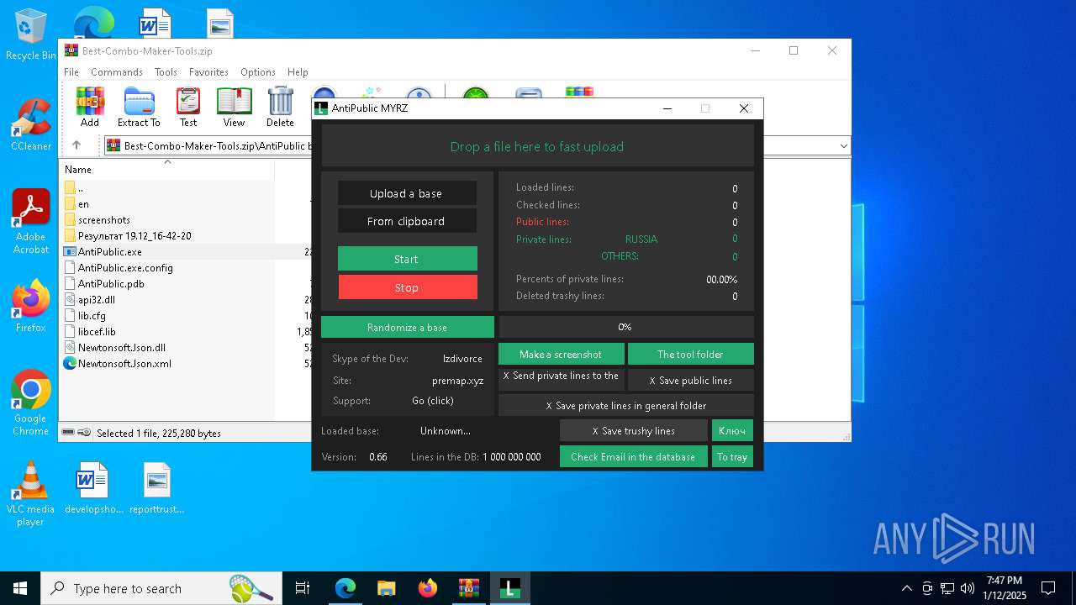
Task: Click the To tray button
Action: tap(732, 457)
